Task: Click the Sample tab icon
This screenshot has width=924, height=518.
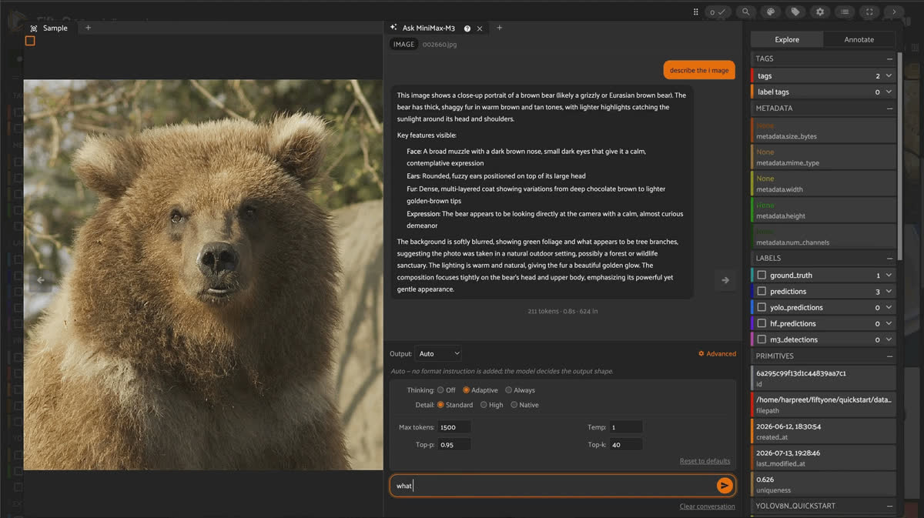Action: [33, 28]
